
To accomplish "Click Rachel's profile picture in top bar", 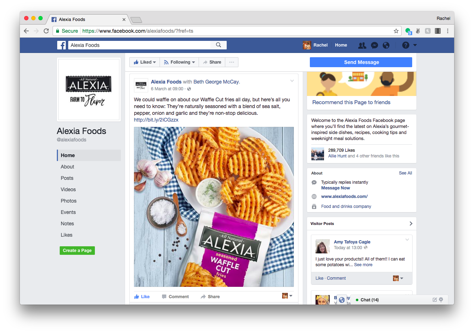I will (x=307, y=45).
